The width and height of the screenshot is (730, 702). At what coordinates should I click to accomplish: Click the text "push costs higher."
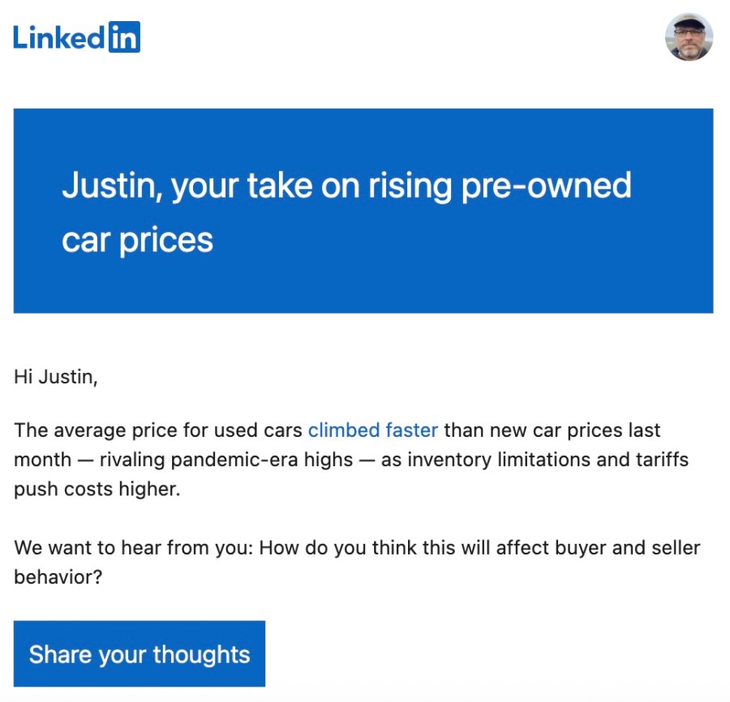pos(97,490)
